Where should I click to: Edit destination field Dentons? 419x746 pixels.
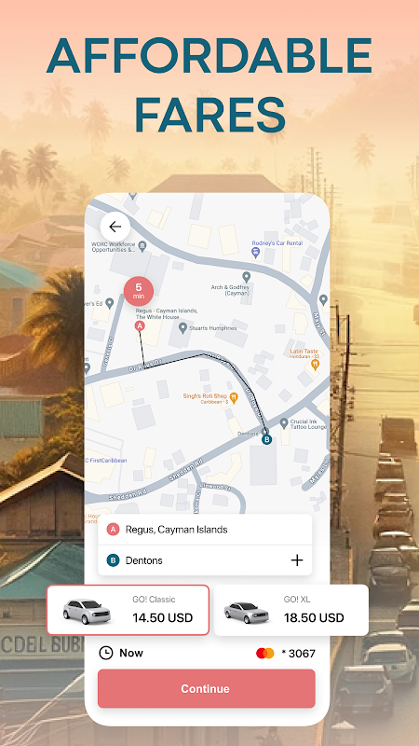tap(205, 560)
